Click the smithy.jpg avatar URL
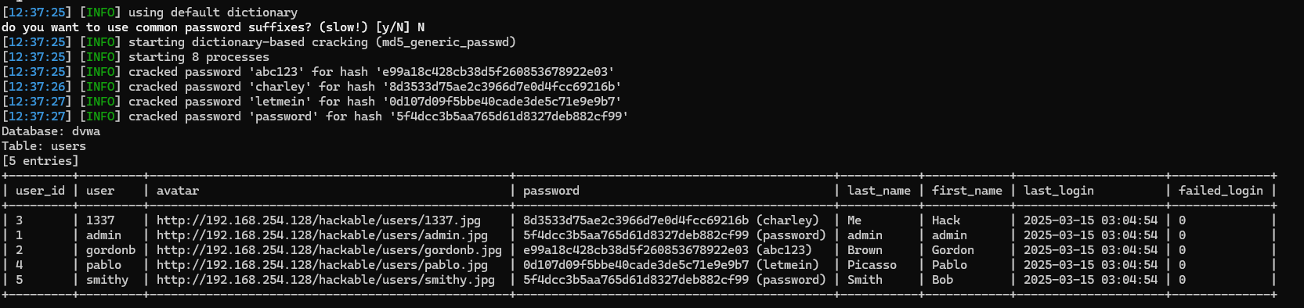The width and height of the screenshot is (1304, 308). (325, 280)
